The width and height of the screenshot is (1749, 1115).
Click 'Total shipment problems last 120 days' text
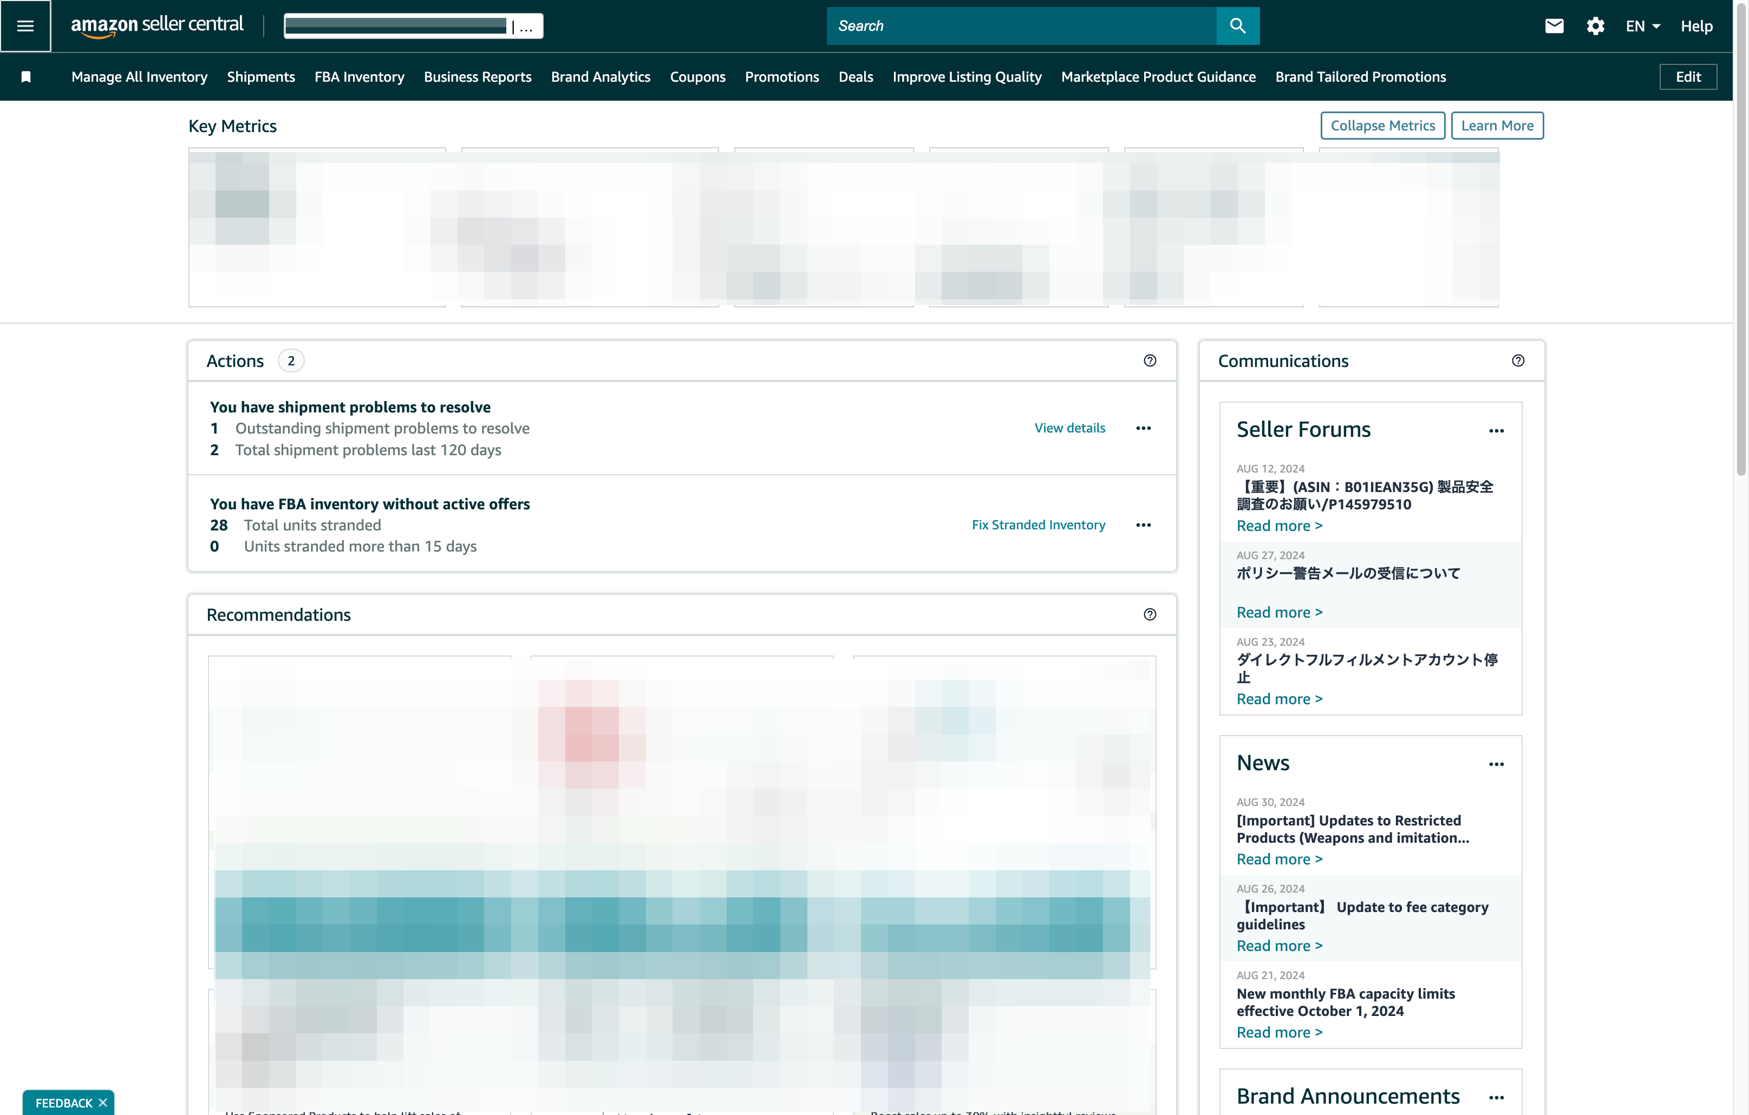pyautogui.click(x=368, y=450)
